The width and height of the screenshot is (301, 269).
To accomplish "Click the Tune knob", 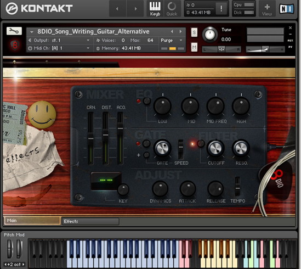I will point(210,35).
